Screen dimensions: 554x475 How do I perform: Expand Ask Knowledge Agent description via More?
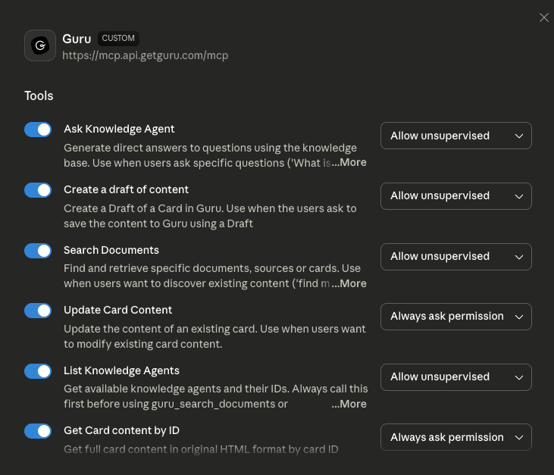349,162
